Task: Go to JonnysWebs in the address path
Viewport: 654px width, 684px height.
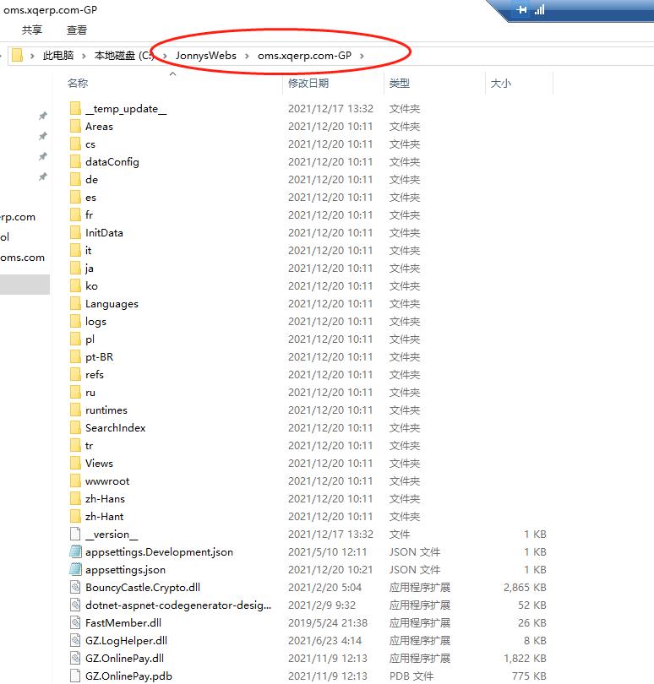Action: tap(205, 56)
